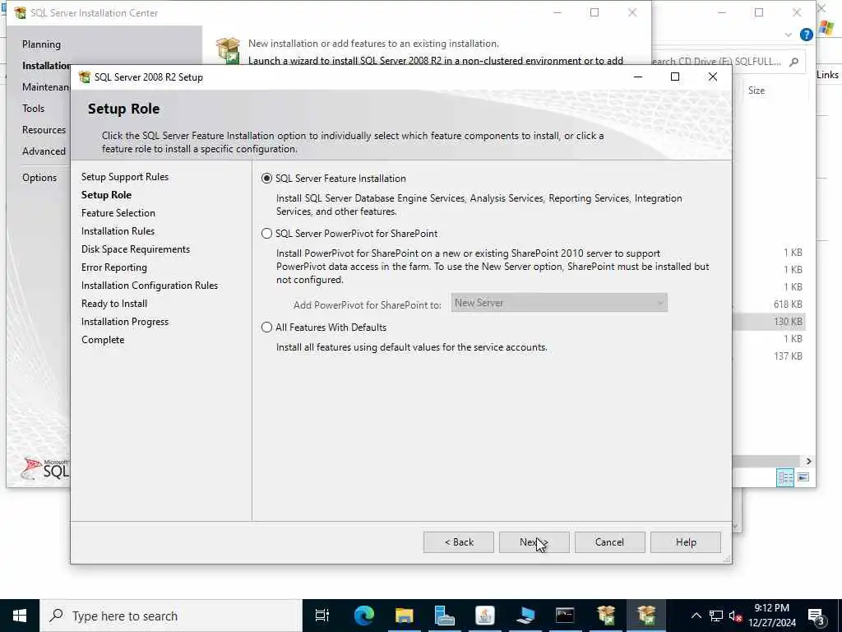Open Help in SQL Server setup
Image resolution: width=842 pixels, height=632 pixels.
pos(685,542)
